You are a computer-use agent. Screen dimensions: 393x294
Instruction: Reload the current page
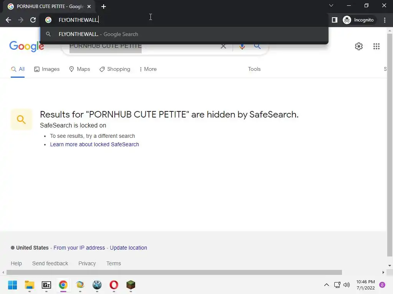tap(33, 20)
